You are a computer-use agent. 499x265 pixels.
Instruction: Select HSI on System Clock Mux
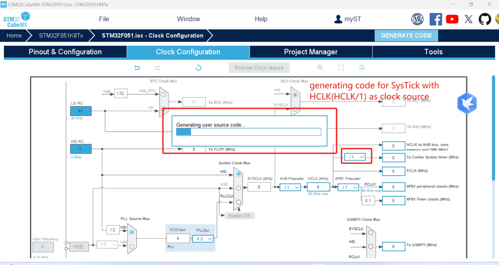point(239,174)
